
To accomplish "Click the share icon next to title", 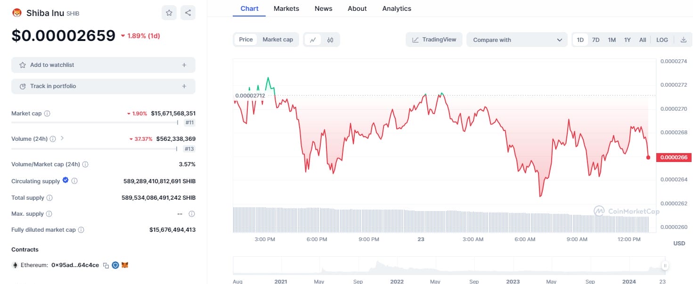I will click(x=188, y=13).
